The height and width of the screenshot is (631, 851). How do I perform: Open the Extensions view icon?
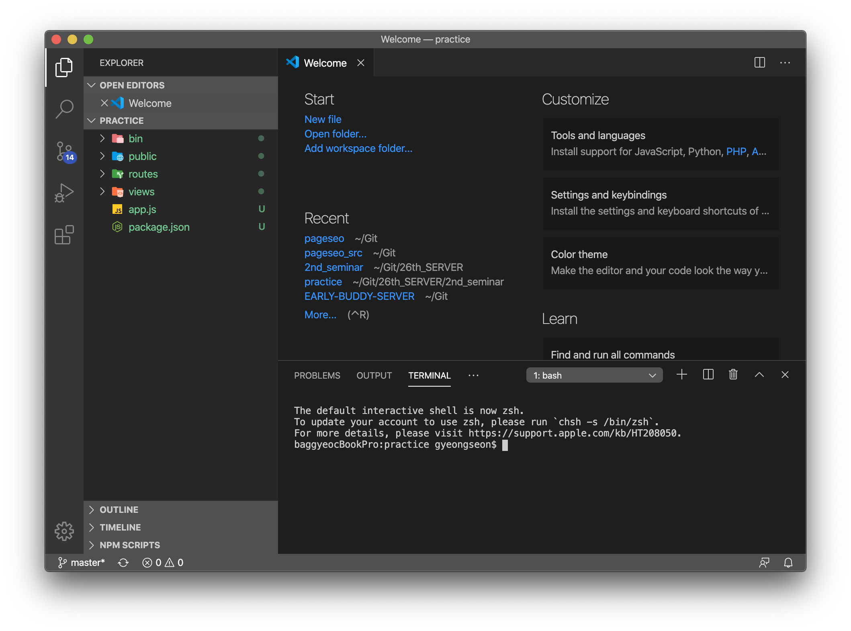click(64, 235)
